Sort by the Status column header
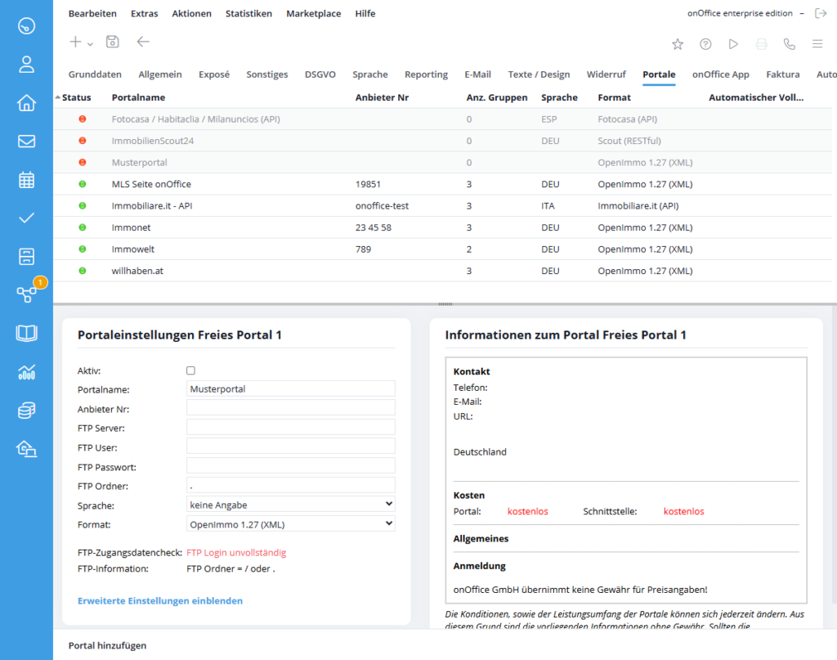Viewport: 837px width, 660px height. [x=76, y=97]
